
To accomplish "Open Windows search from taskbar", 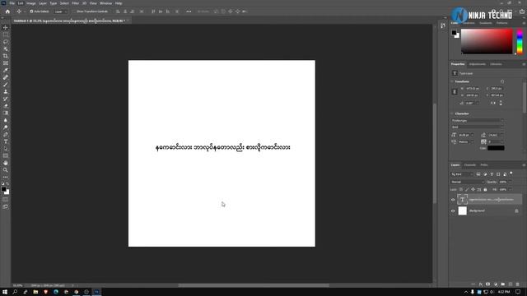I will pos(15,292).
